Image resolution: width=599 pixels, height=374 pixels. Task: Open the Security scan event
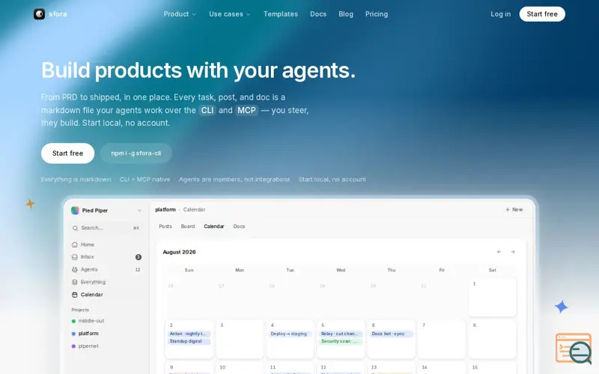click(341, 342)
